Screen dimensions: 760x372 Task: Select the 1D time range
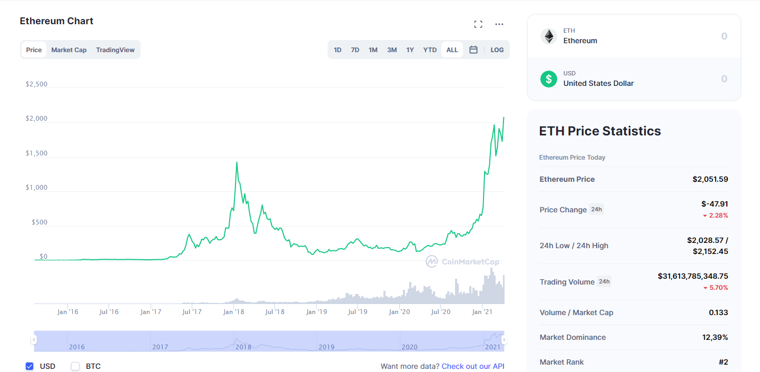click(x=338, y=50)
